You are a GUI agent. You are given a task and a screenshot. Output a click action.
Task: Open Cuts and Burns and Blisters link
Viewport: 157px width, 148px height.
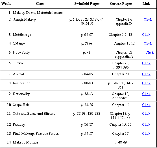coord(146,114)
